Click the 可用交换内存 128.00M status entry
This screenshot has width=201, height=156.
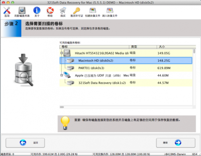(121, 154)
